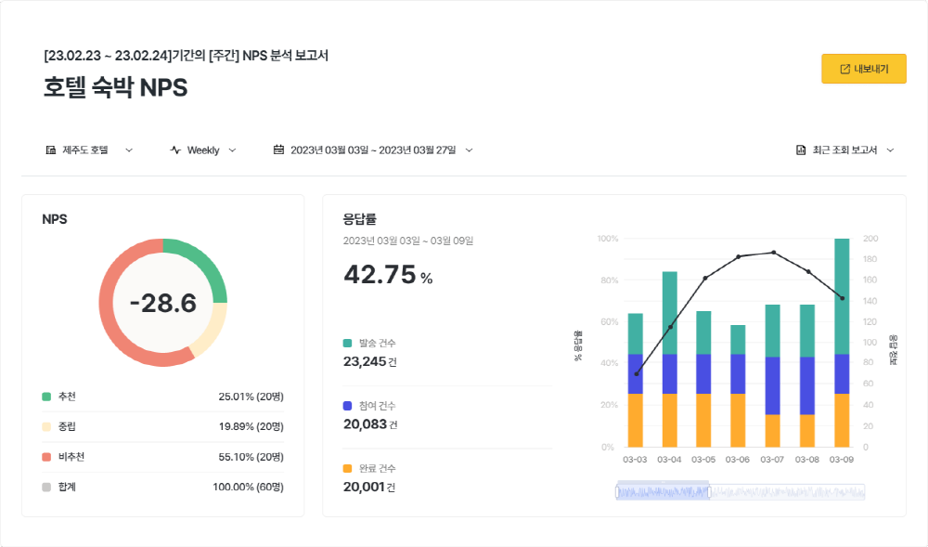Toggle the 비추천 legend item
The image size is (928, 547).
46,457
